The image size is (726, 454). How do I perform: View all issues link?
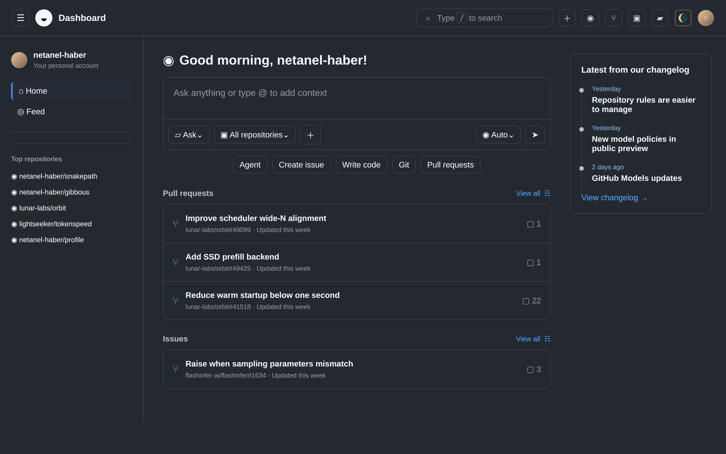click(x=533, y=339)
